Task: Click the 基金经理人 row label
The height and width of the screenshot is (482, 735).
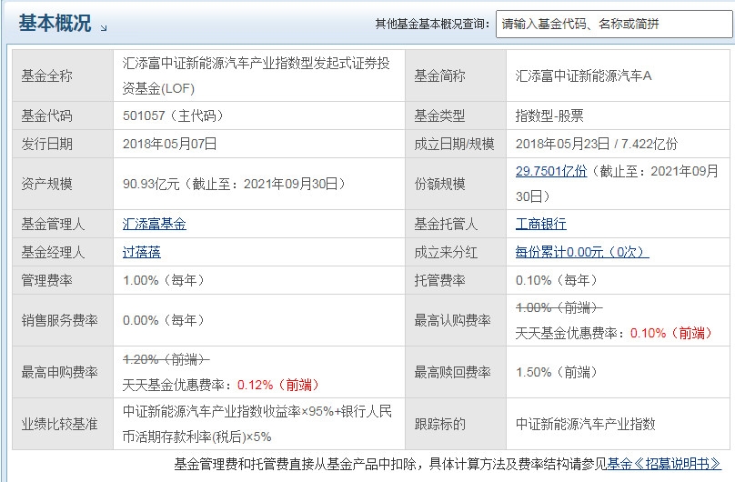Action: click(x=53, y=252)
